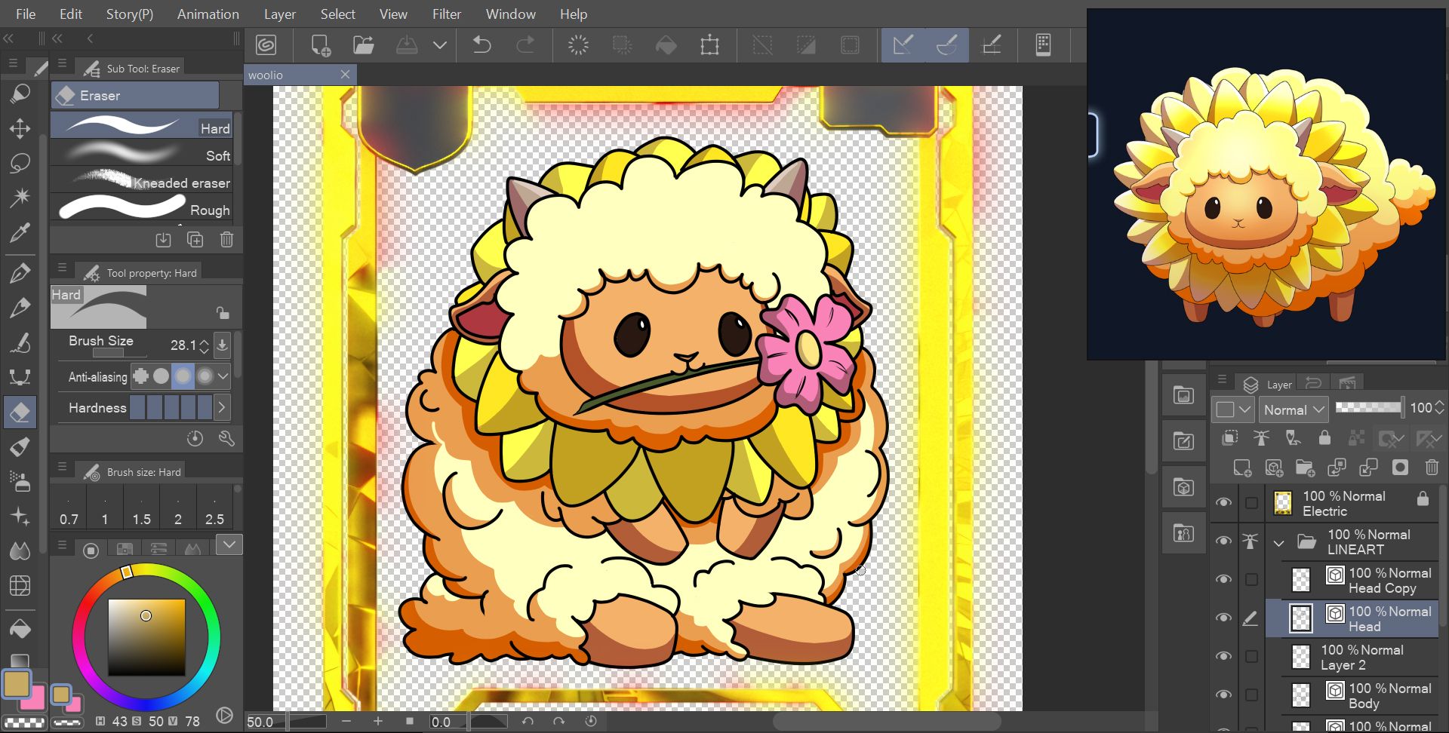Screen dimensions: 1449x733
Task: Undo the last action
Action: (x=481, y=45)
